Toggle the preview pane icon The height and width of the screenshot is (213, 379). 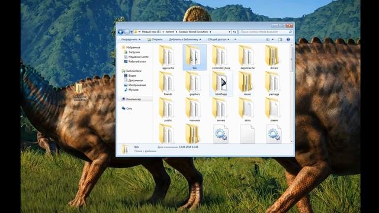pos(280,40)
